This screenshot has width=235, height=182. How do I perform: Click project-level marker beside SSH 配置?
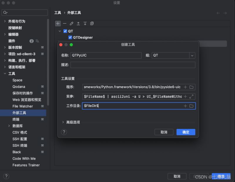click(x=42, y=139)
